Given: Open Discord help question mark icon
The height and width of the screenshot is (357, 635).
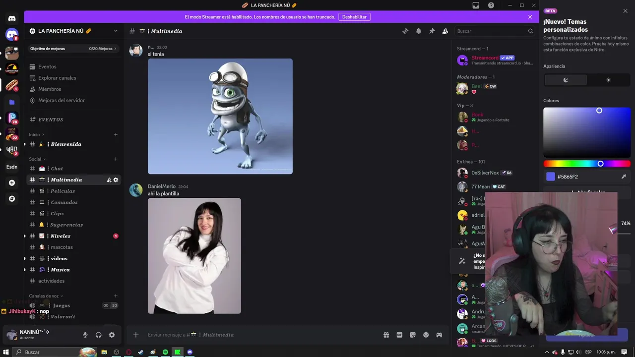Looking at the screenshot, I should click(x=491, y=5).
